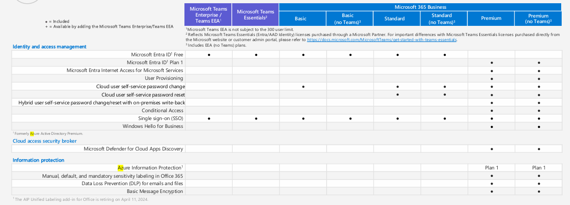Click the dot for Basic Message Encryption under Premium
This screenshot has width=570, height=205.
point(491,191)
